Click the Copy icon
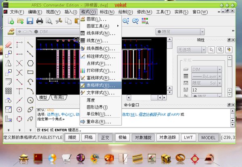Screen dimensions: 242x167 (x=68, y=21)
